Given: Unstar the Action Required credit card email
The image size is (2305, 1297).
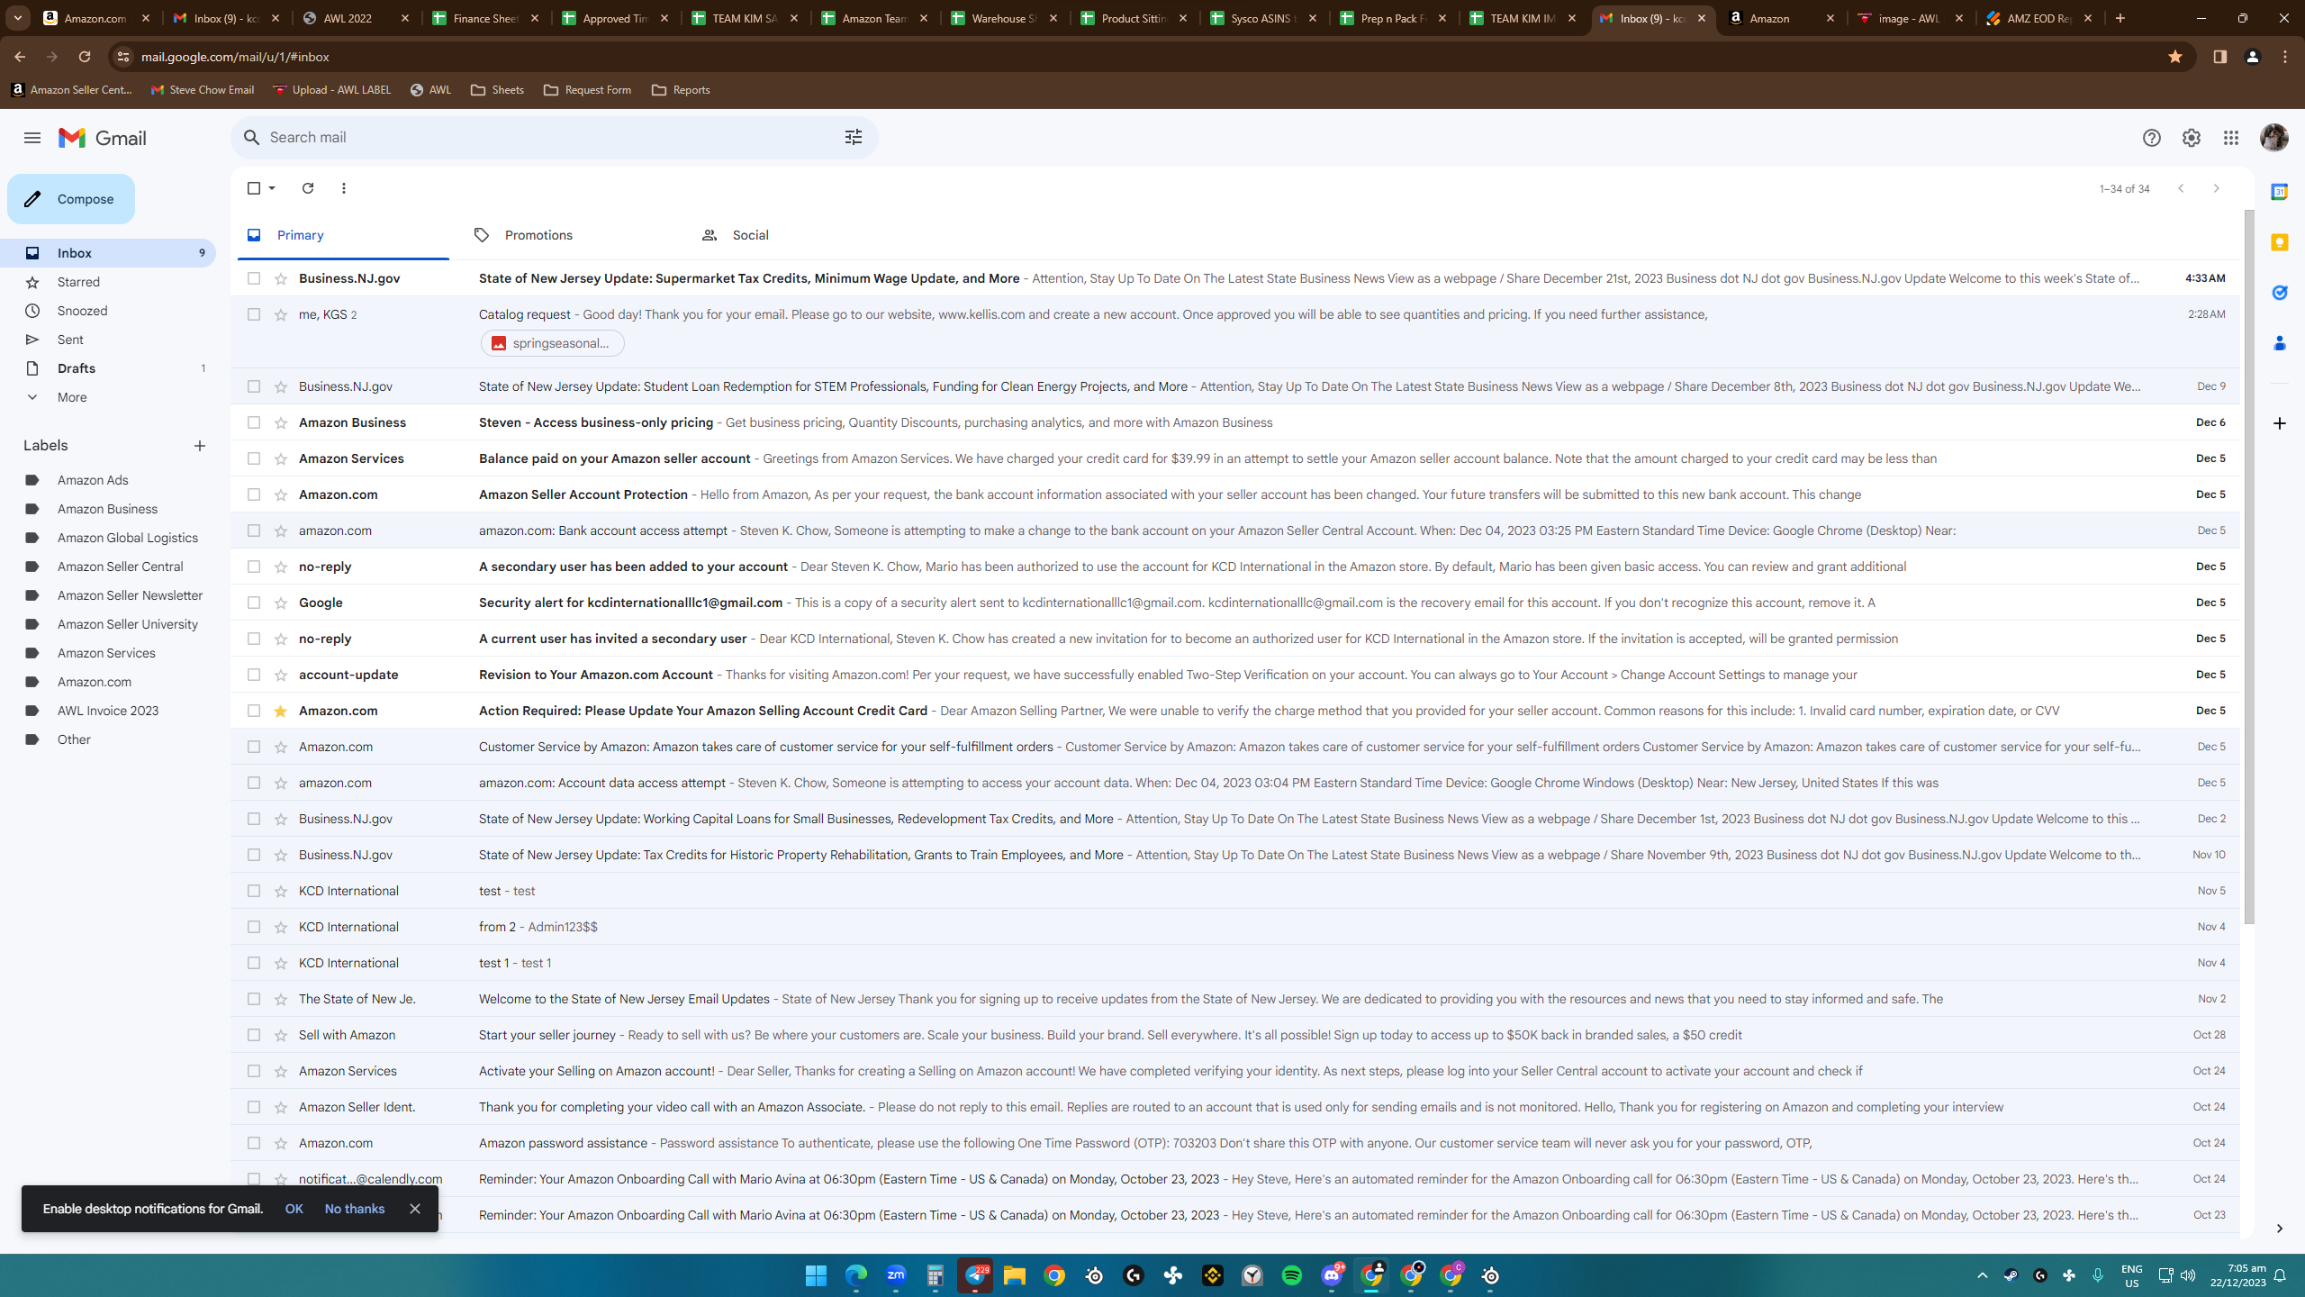Looking at the screenshot, I should pyautogui.click(x=281, y=711).
